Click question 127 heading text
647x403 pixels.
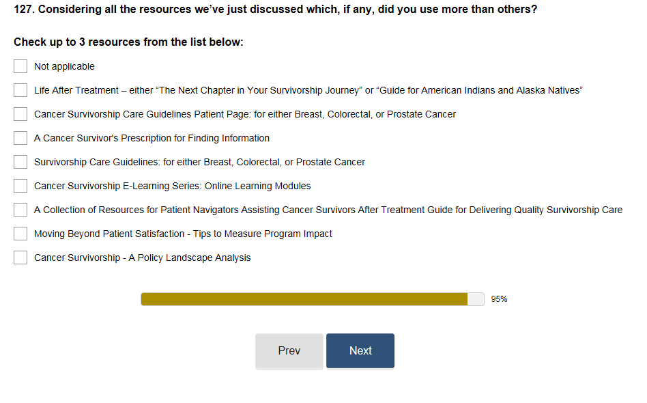[x=275, y=10]
